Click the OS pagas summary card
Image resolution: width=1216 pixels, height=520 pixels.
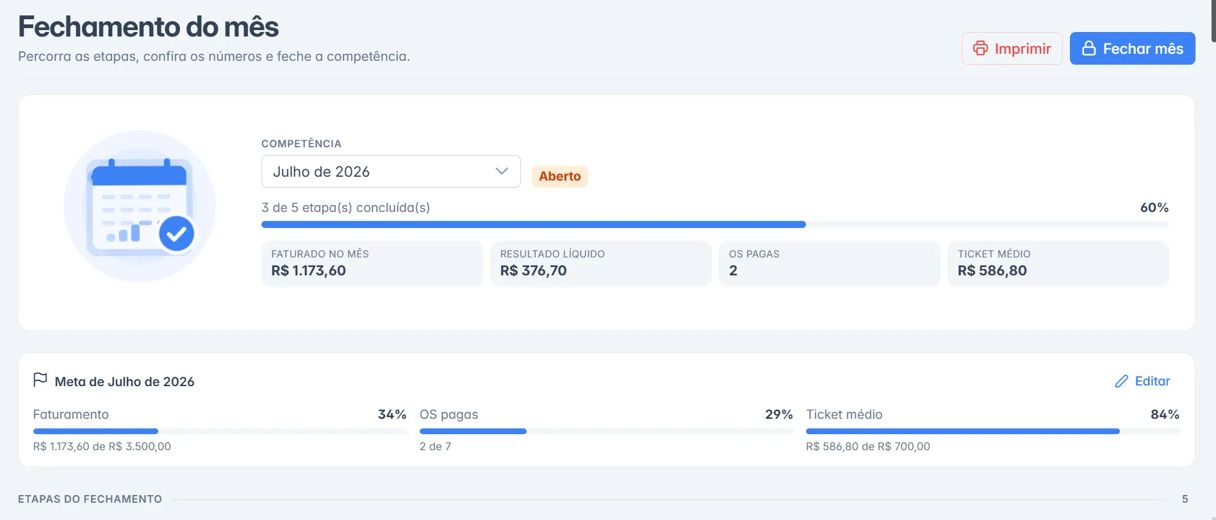[x=829, y=263]
